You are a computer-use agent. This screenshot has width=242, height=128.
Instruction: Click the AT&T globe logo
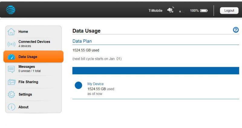pos(11,10)
